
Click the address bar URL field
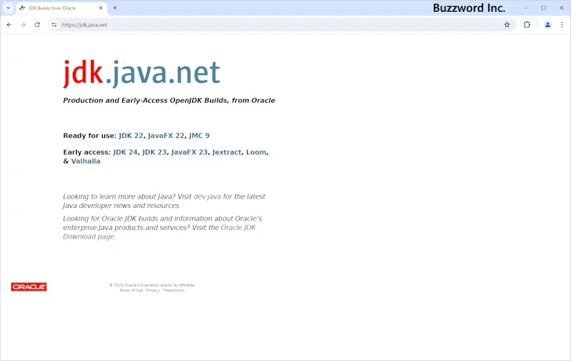281,25
